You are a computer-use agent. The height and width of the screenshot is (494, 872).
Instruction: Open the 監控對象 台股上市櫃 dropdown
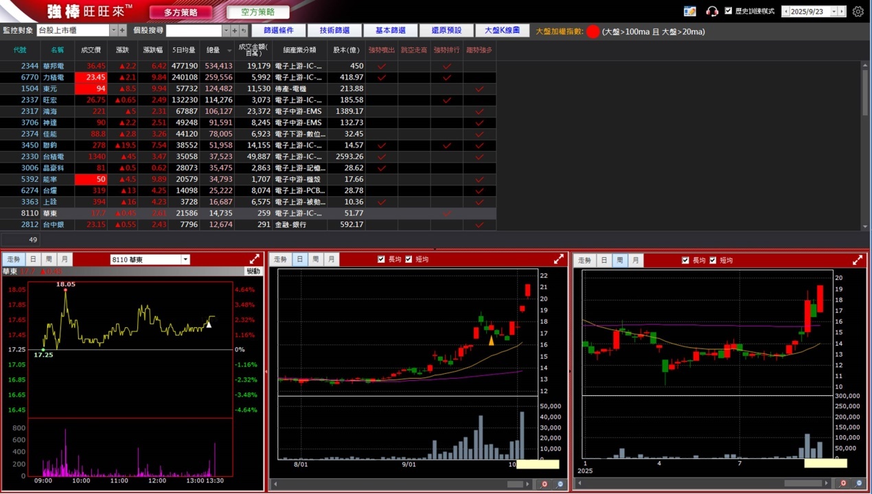tap(114, 31)
